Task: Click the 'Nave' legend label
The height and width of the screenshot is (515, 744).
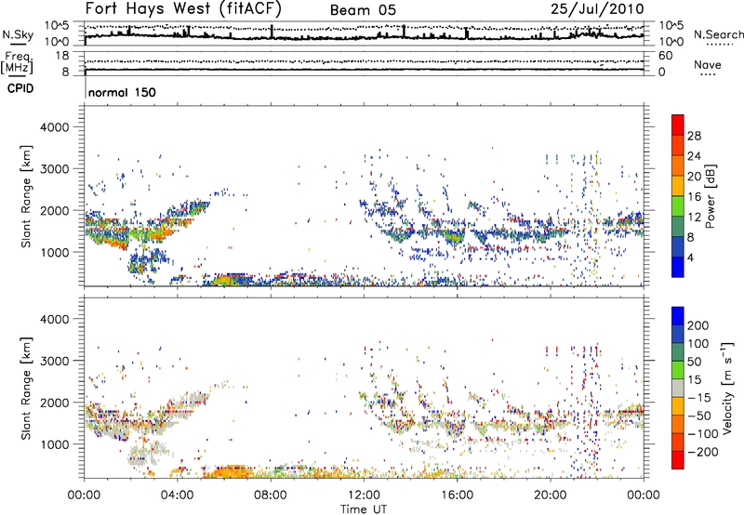Action: click(x=708, y=64)
